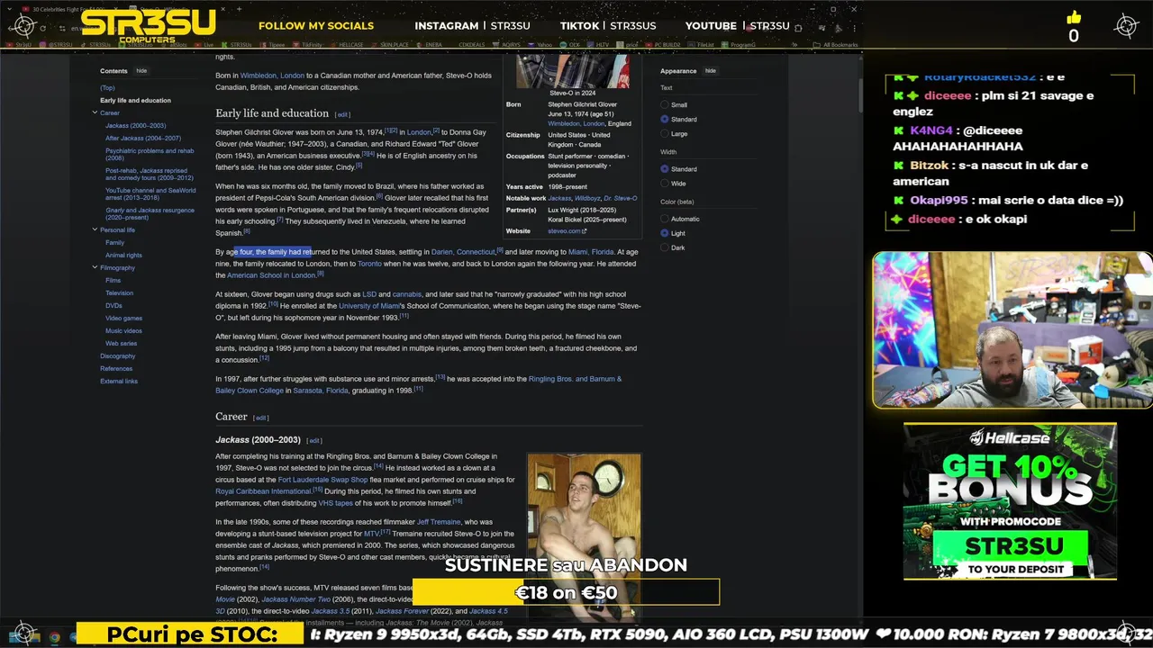The image size is (1153, 648).
Task: Open the Miami, Florida link
Action: pyautogui.click(x=591, y=252)
